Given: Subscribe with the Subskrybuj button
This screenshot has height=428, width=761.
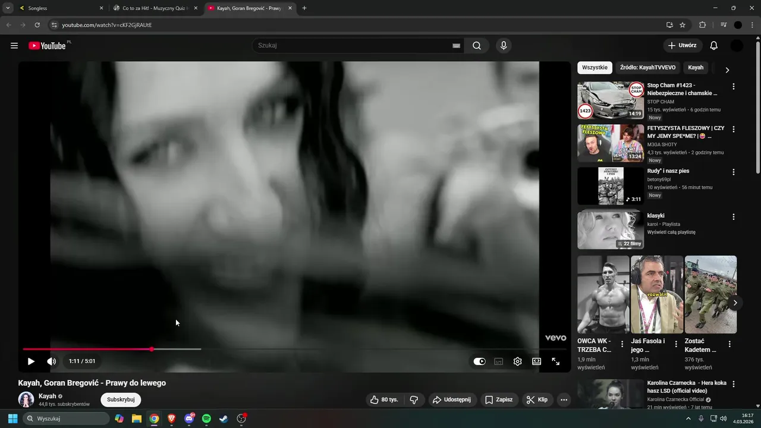Looking at the screenshot, I should point(121,399).
